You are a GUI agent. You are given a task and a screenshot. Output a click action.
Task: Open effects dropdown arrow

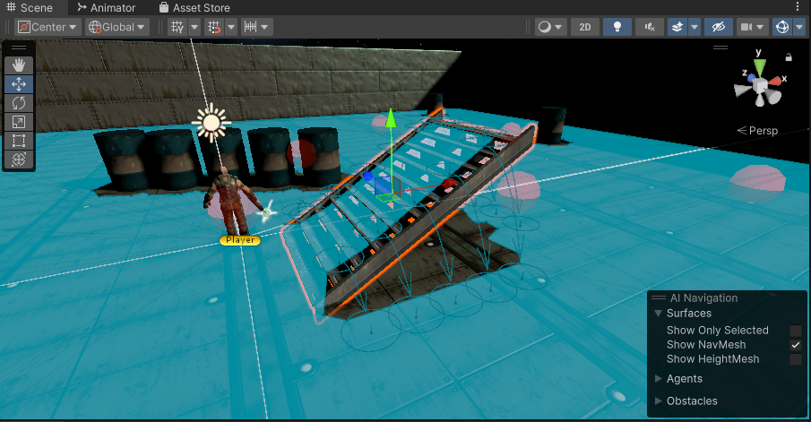coord(695,27)
